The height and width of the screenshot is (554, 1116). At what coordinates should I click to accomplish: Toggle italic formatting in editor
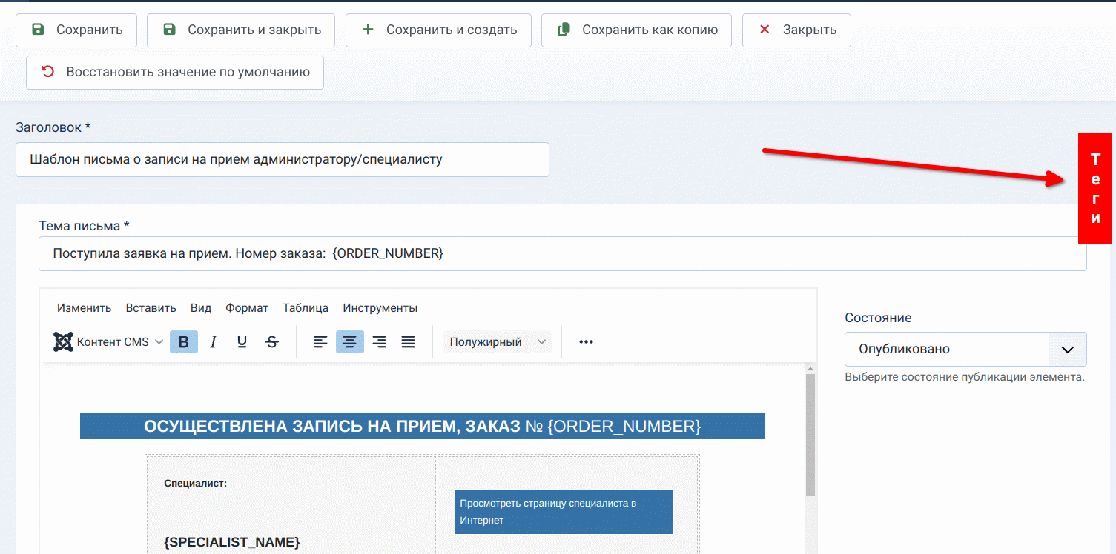[214, 342]
